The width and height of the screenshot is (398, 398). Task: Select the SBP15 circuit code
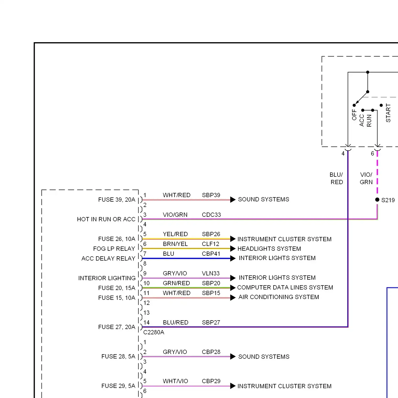click(211, 293)
